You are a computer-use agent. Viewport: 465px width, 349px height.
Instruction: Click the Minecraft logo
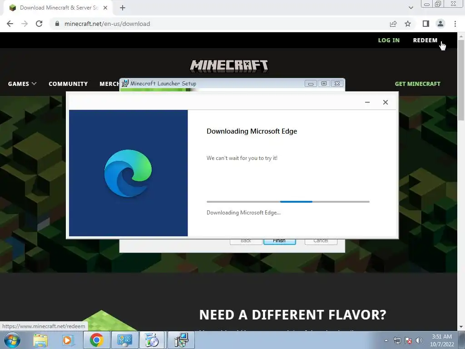pos(229,66)
